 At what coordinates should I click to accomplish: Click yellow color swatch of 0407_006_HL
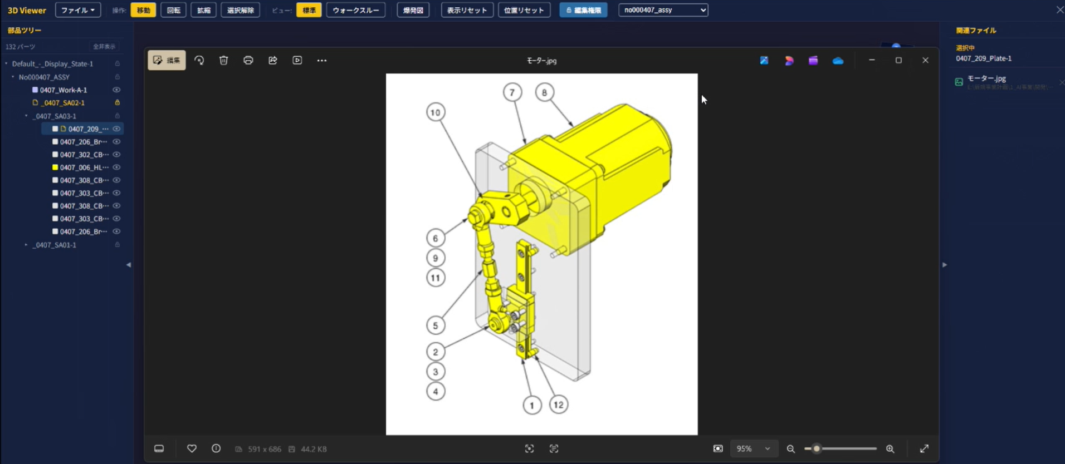tap(55, 167)
